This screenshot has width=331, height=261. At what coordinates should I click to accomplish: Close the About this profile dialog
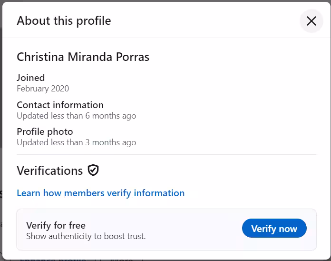pyautogui.click(x=312, y=21)
